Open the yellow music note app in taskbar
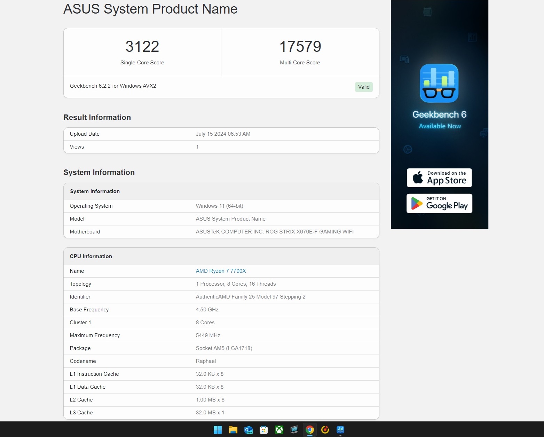This screenshot has height=437, width=544. tap(325, 430)
